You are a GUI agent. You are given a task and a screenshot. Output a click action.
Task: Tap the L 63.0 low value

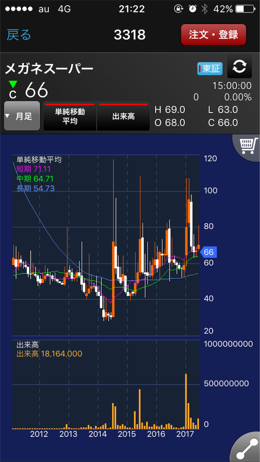[223, 110]
